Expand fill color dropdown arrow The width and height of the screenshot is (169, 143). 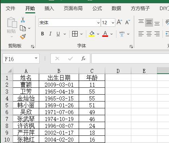pyautogui.click(x=98, y=34)
